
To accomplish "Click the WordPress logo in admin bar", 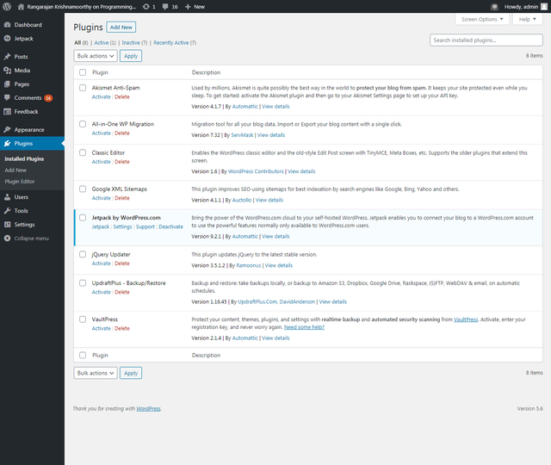I will click(7, 6).
